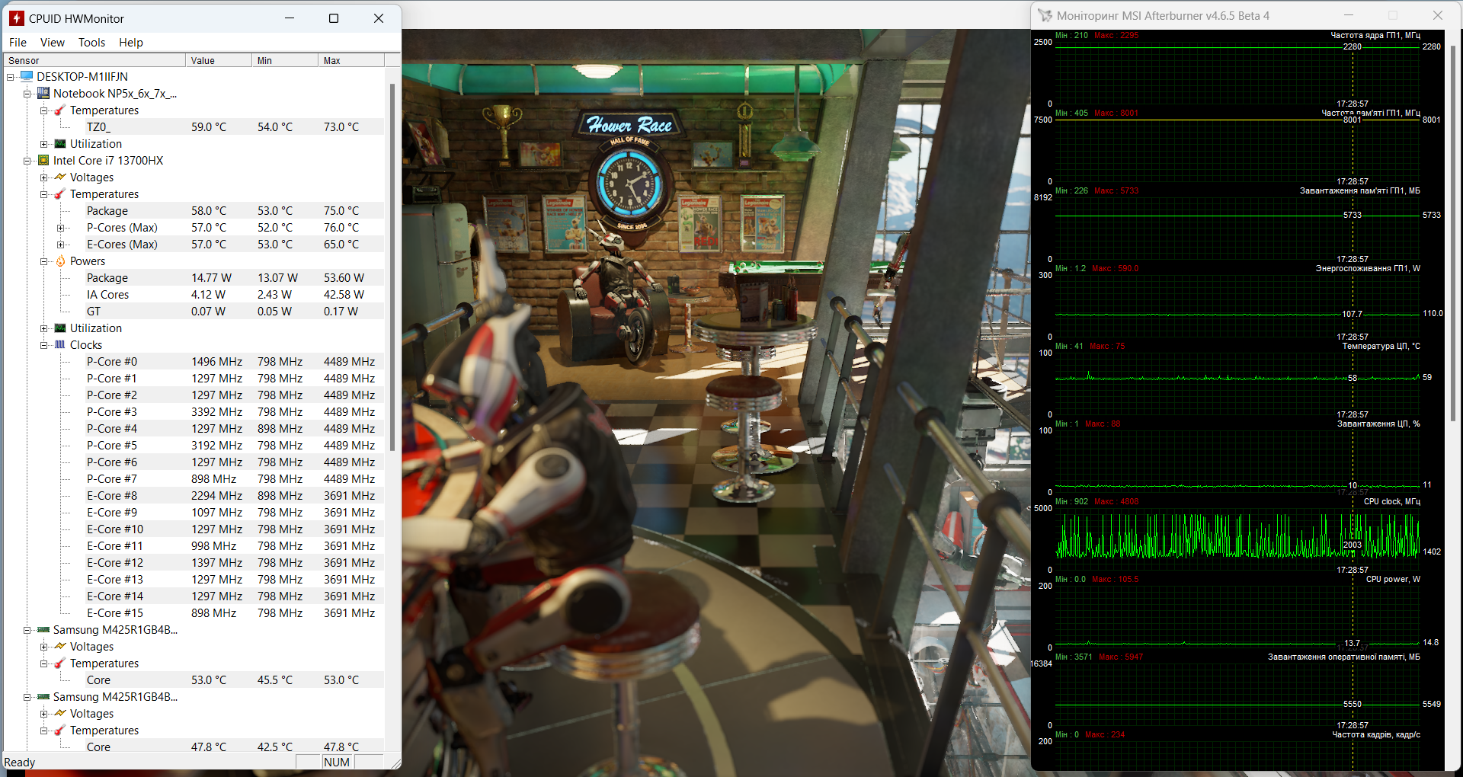This screenshot has width=1463, height=777.
Task: Click the Clocks icon in the sensor tree
Action: click(60, 344)
